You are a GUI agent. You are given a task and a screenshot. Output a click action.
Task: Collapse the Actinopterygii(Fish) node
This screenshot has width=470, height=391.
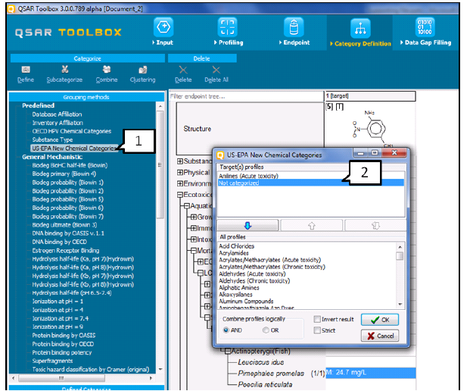point(228,351)
